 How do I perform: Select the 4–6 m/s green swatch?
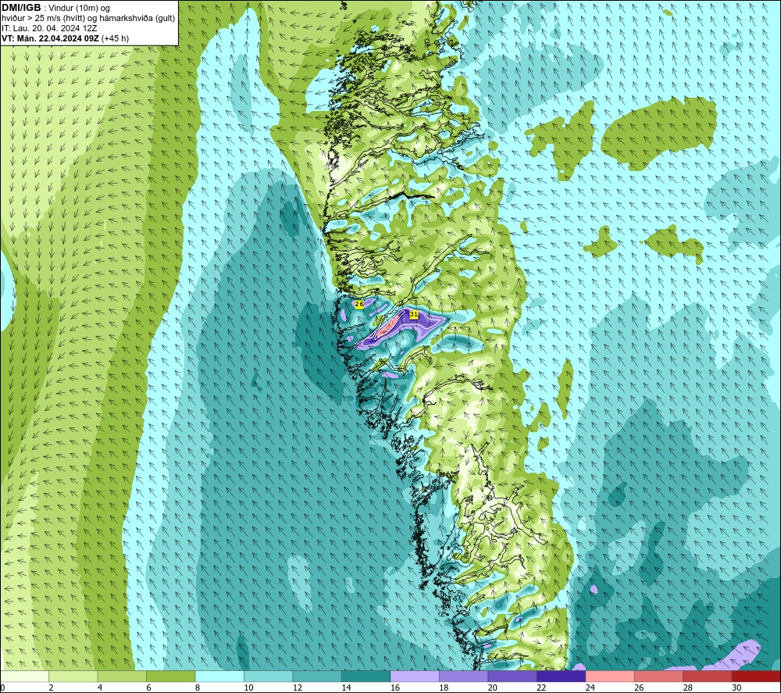[122, 676]
